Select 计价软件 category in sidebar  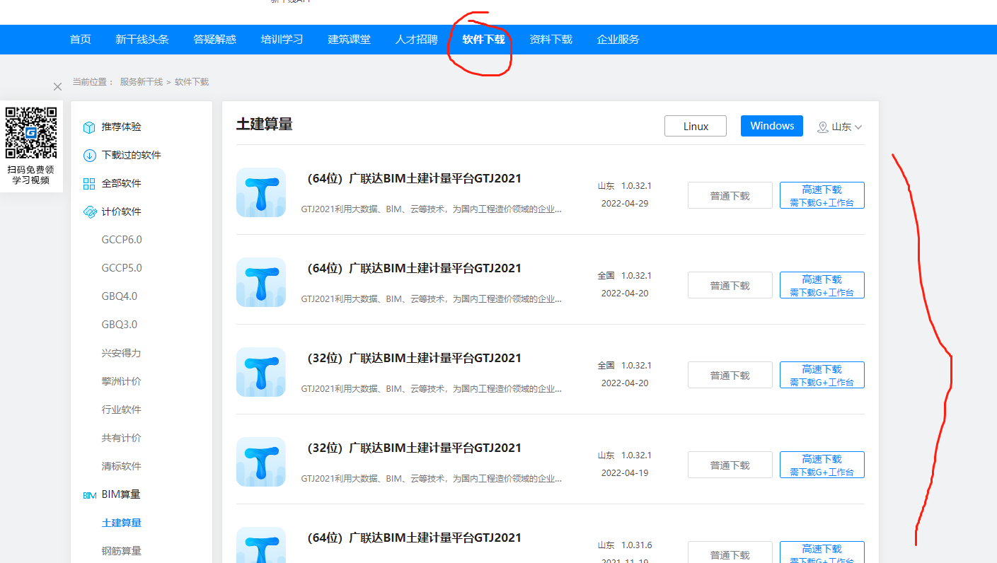[122, 212]
